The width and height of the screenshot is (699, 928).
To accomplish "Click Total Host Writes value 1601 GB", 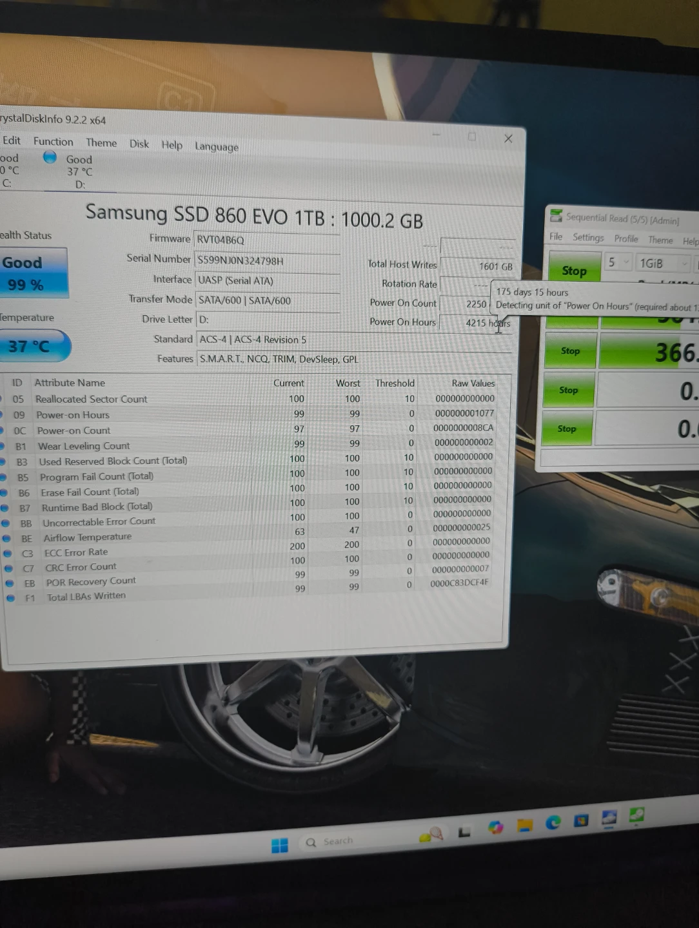I will coord(477,266).
